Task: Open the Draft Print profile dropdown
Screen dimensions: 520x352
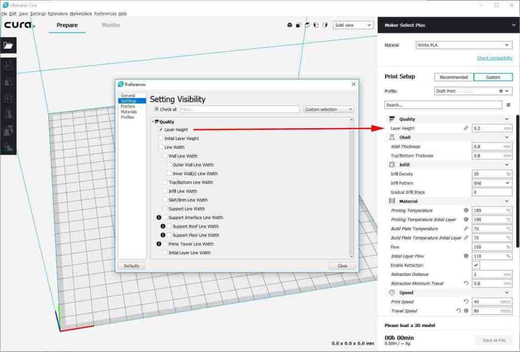Action: tap(473, 91)
